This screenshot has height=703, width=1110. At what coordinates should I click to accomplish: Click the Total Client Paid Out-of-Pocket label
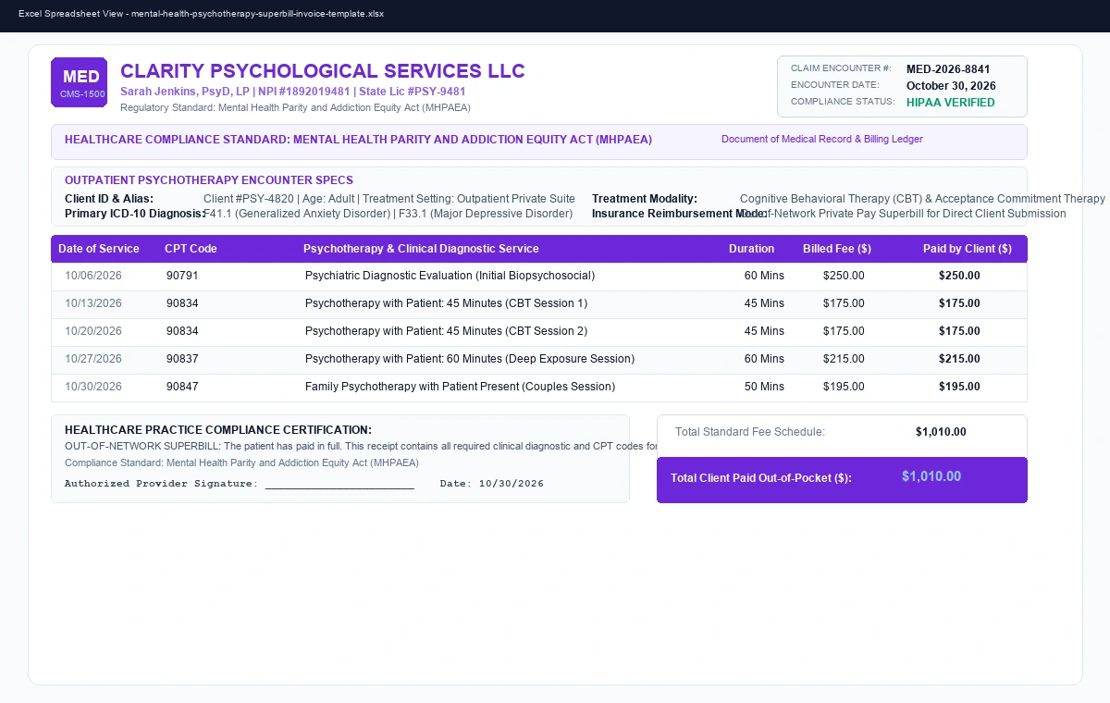761,478
